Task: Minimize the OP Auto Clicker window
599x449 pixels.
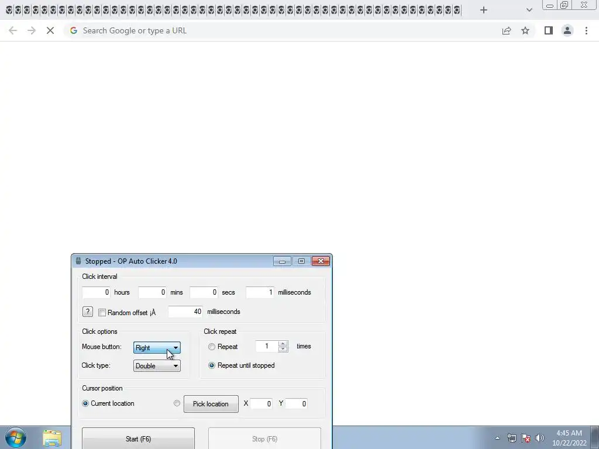Action: click(x=283, y=261)
